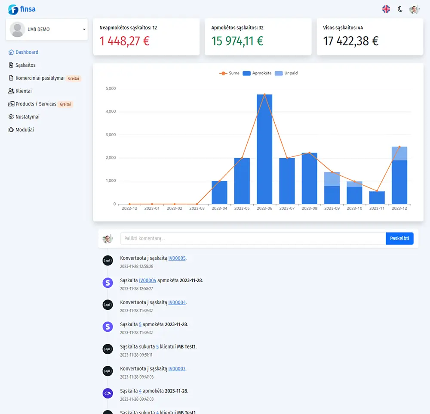Click the Moduliai puzzle icon
The height and width of the screenshot is (414, 430).
(x=11, y=130)
